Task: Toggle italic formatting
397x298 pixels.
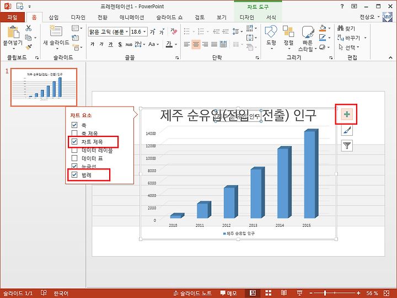Action: [101, 44]
